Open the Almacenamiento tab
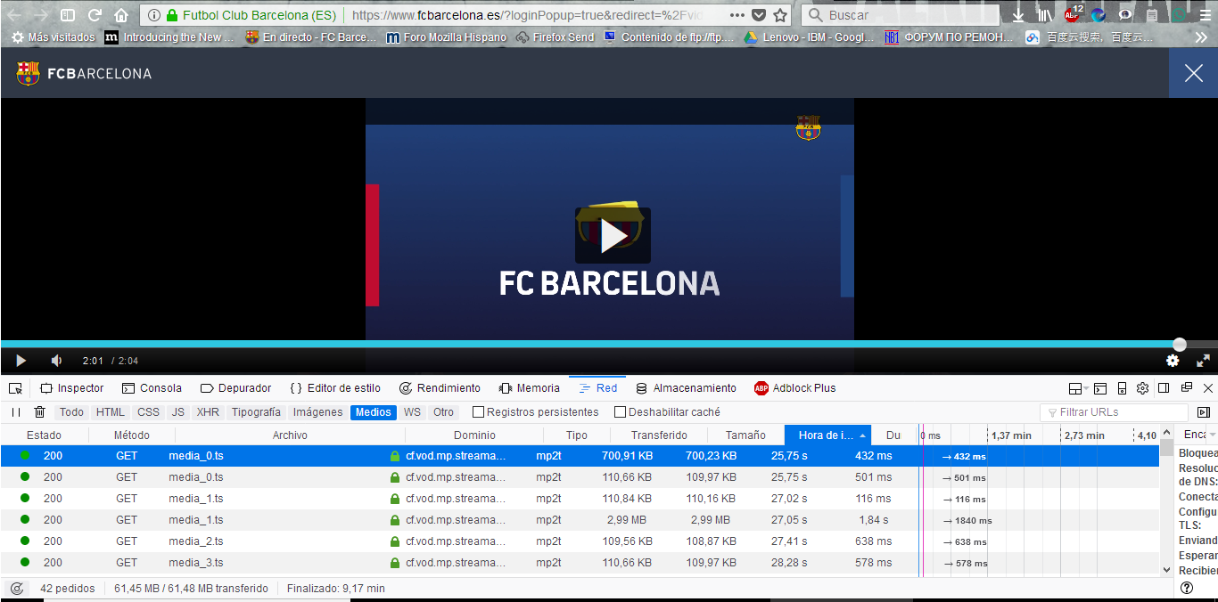This screenshot has height=602, width=1218. coord(685,388)
